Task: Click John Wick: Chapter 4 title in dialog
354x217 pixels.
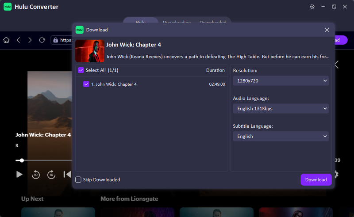Action: pos(134,45)
